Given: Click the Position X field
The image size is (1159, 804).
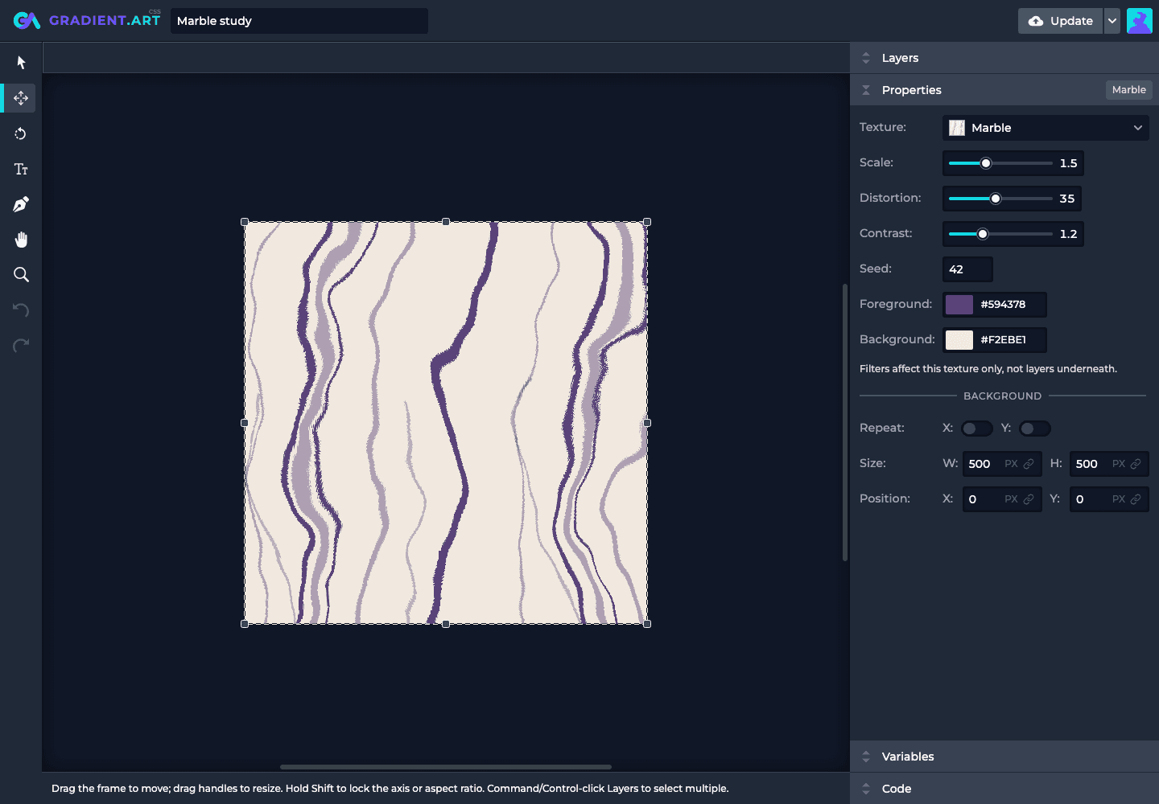Looking at the screenshot, I should coord(1002,499).
